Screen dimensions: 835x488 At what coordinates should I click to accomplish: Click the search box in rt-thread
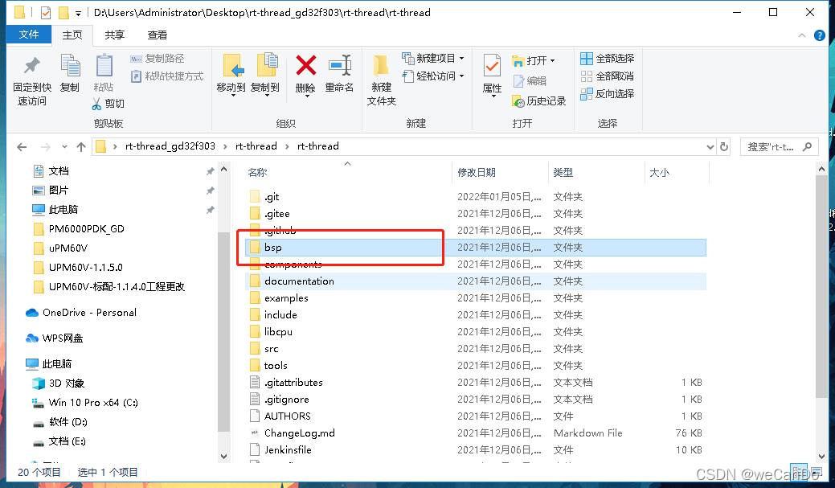(779, 147)
